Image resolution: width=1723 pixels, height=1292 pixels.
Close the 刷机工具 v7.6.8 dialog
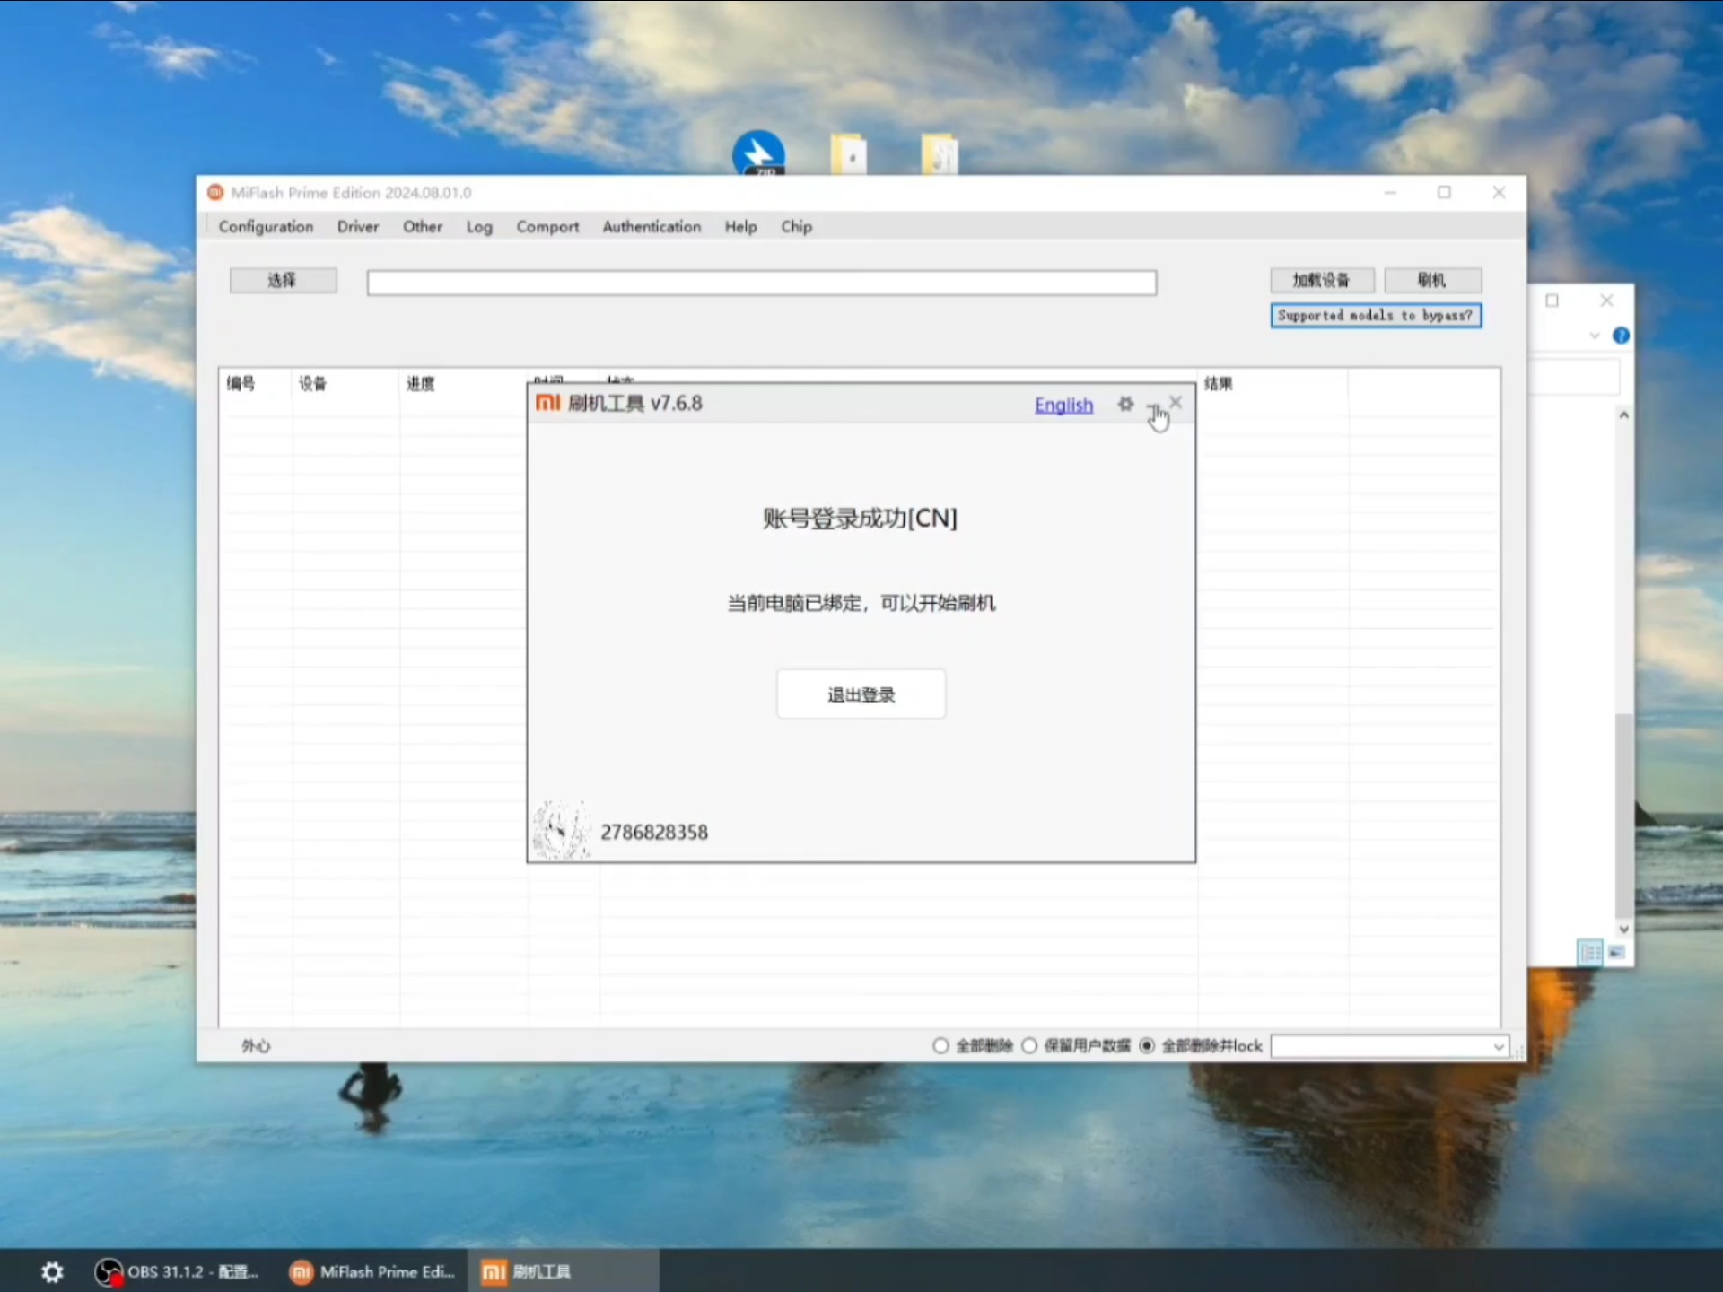pyautogui.click(x=1176, y=402)
